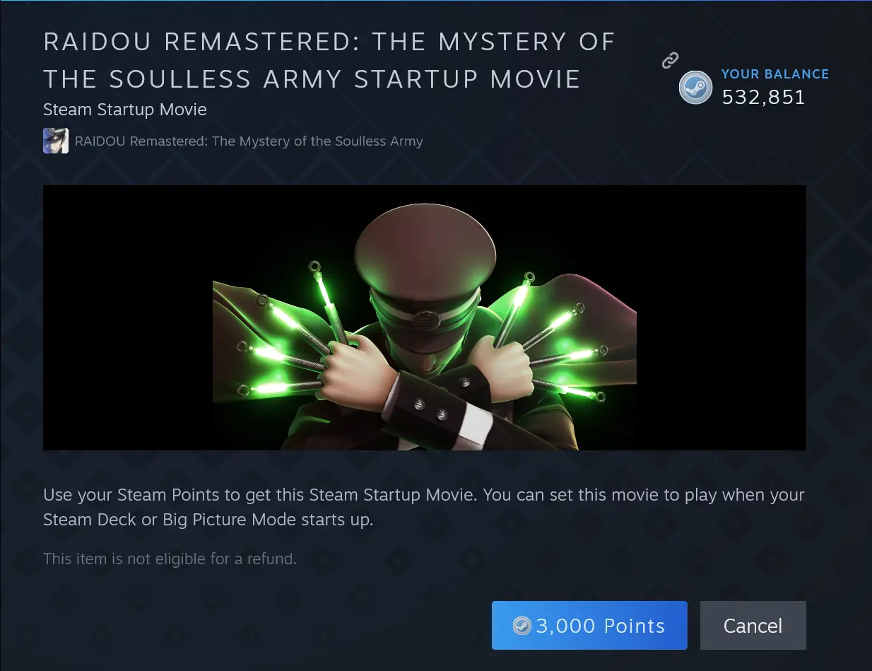Viewport: 872px width, 671px height.
Task: Click the 532,851 balance amount
Action: [763, 97]
